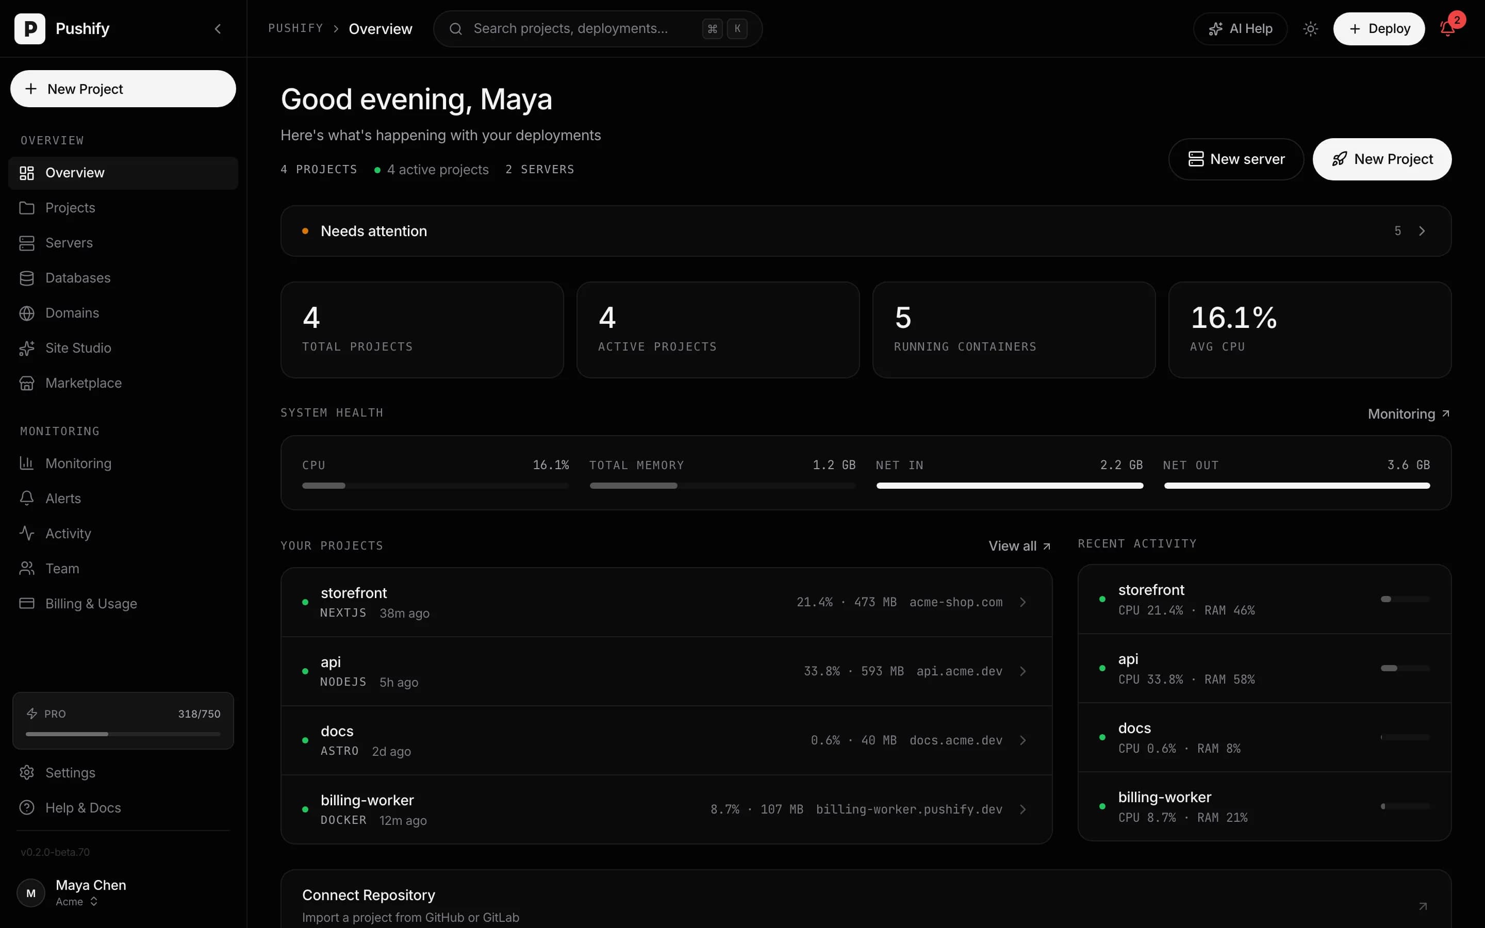Viewport: 1485px width, 928px height.
Task: Click the Domains globe icon
Action: [26, 313]
